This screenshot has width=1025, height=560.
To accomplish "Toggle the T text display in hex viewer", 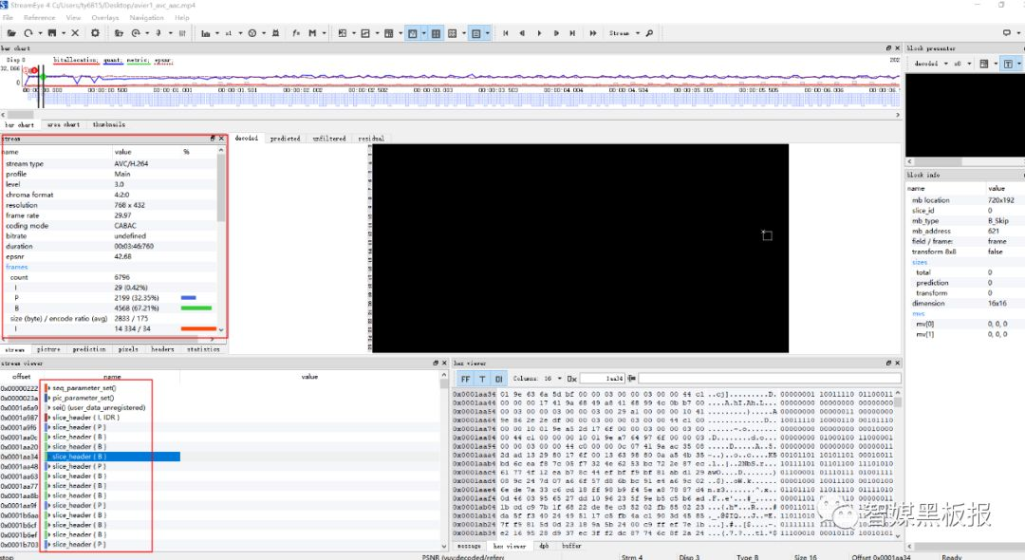I will [x=482, y=379].
